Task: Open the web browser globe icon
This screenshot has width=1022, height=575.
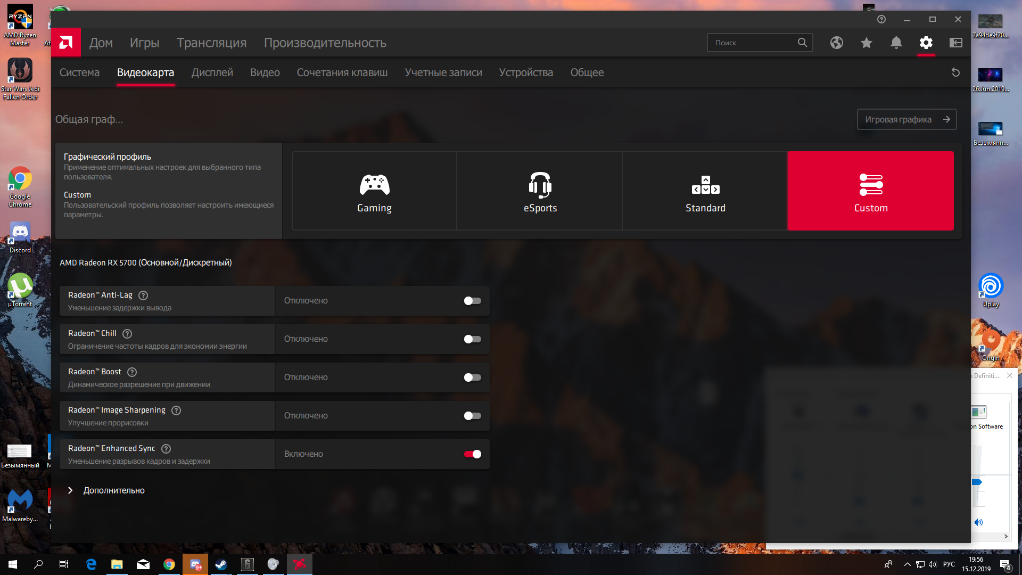Action: (836, 43)
